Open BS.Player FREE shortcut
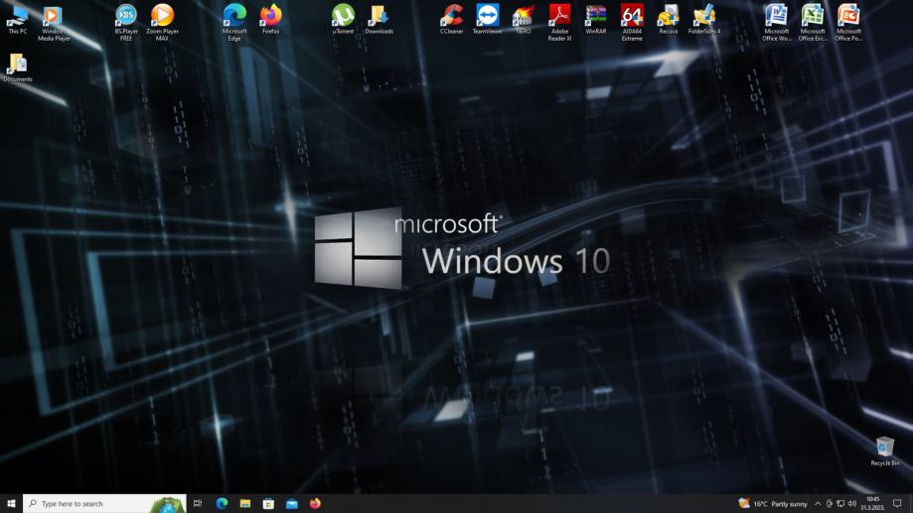The image size is (913, 513). (x=126, y=22)
